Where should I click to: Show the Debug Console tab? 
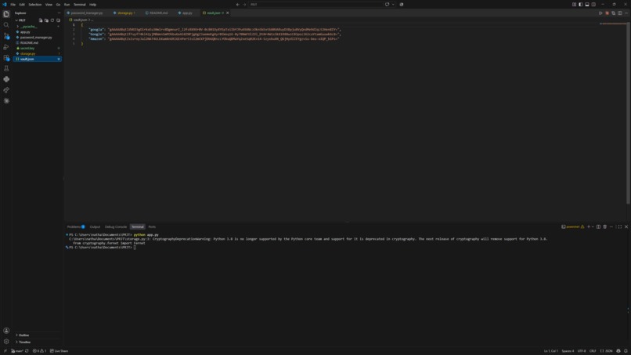116,226
